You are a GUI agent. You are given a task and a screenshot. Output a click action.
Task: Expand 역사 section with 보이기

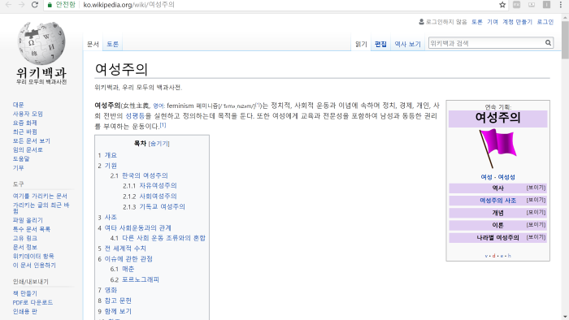click(536, 188)
